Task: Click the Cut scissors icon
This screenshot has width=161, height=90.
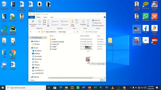Action: tap(48, 20)
